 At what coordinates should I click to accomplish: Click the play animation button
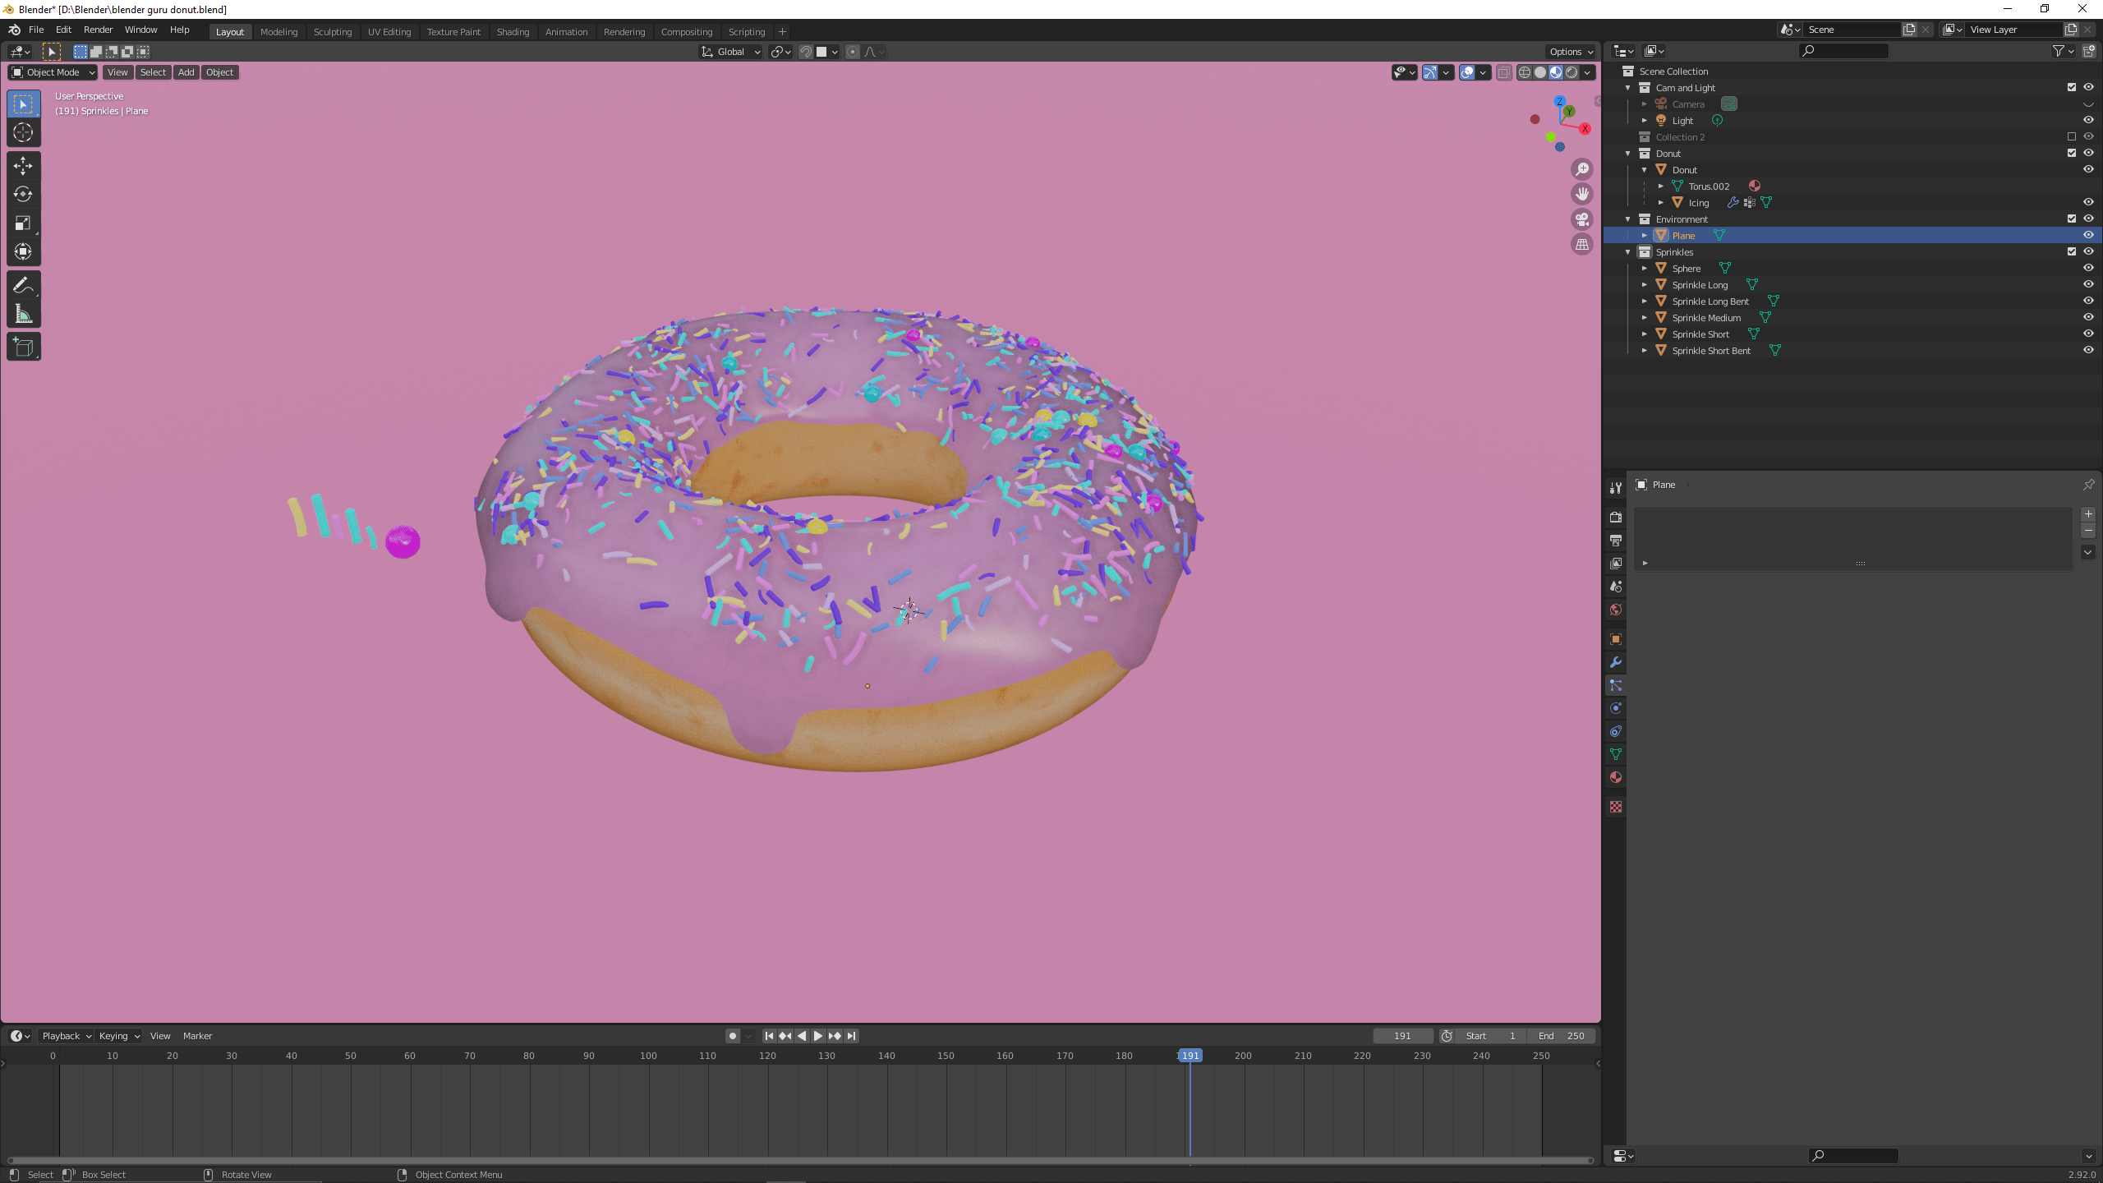(x=818, y=1036)
